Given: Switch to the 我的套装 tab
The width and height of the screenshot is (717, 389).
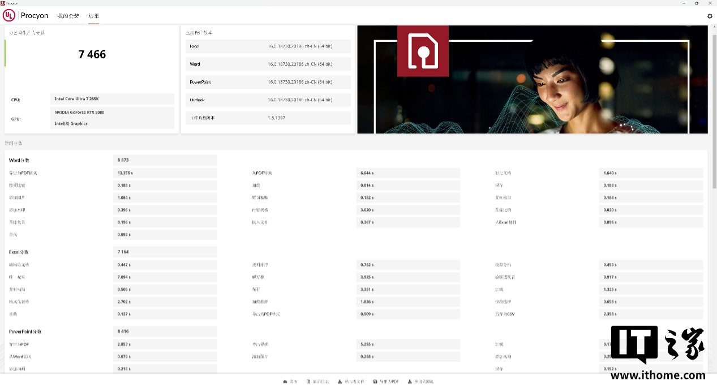Looking at the screenshot, I should point(68,16).
